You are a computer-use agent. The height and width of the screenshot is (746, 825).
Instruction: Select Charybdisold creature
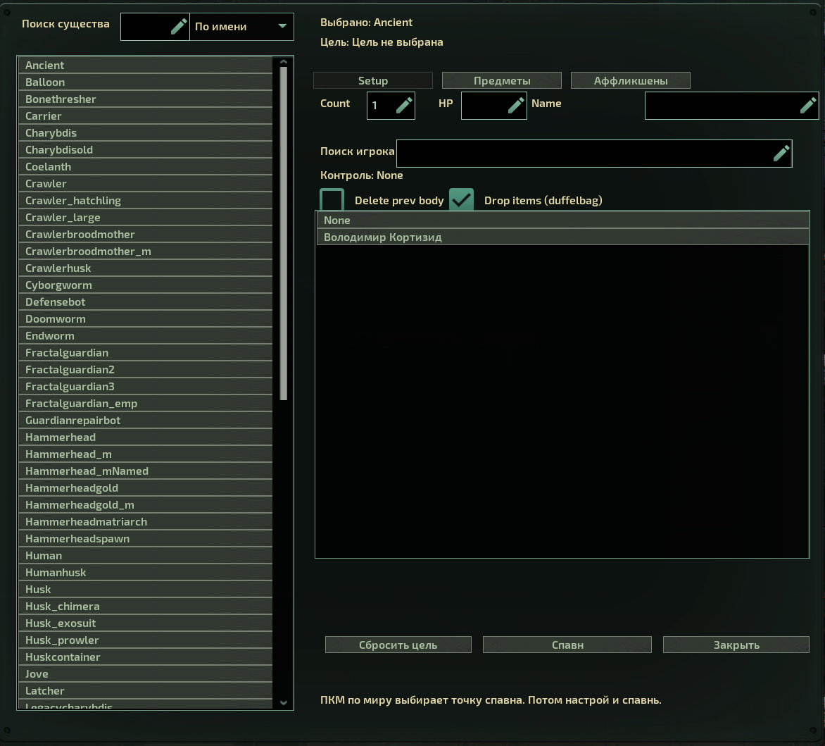[146, 149]
